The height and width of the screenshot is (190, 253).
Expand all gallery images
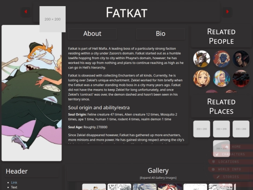click(158, 178)
